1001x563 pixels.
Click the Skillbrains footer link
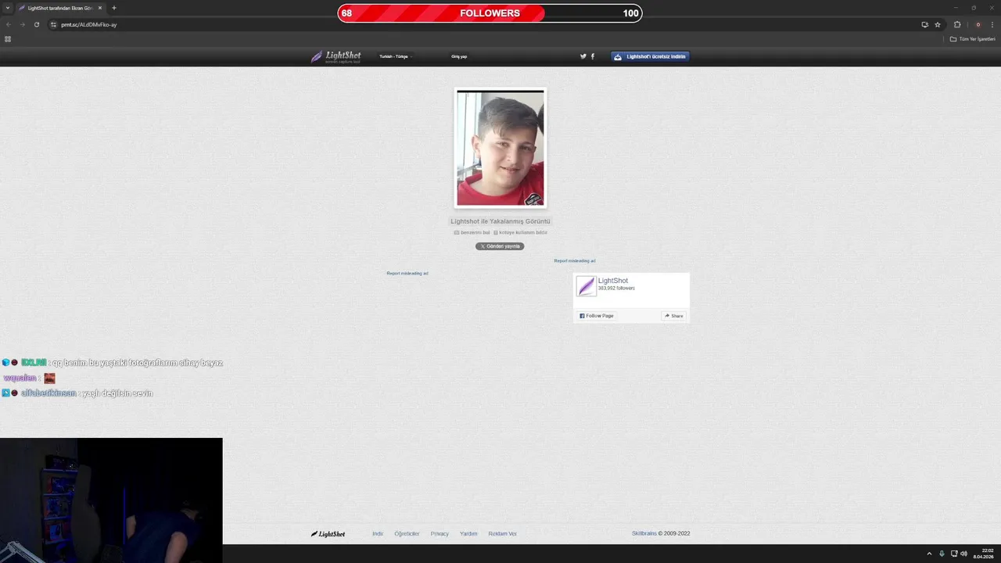pos(644,533)
